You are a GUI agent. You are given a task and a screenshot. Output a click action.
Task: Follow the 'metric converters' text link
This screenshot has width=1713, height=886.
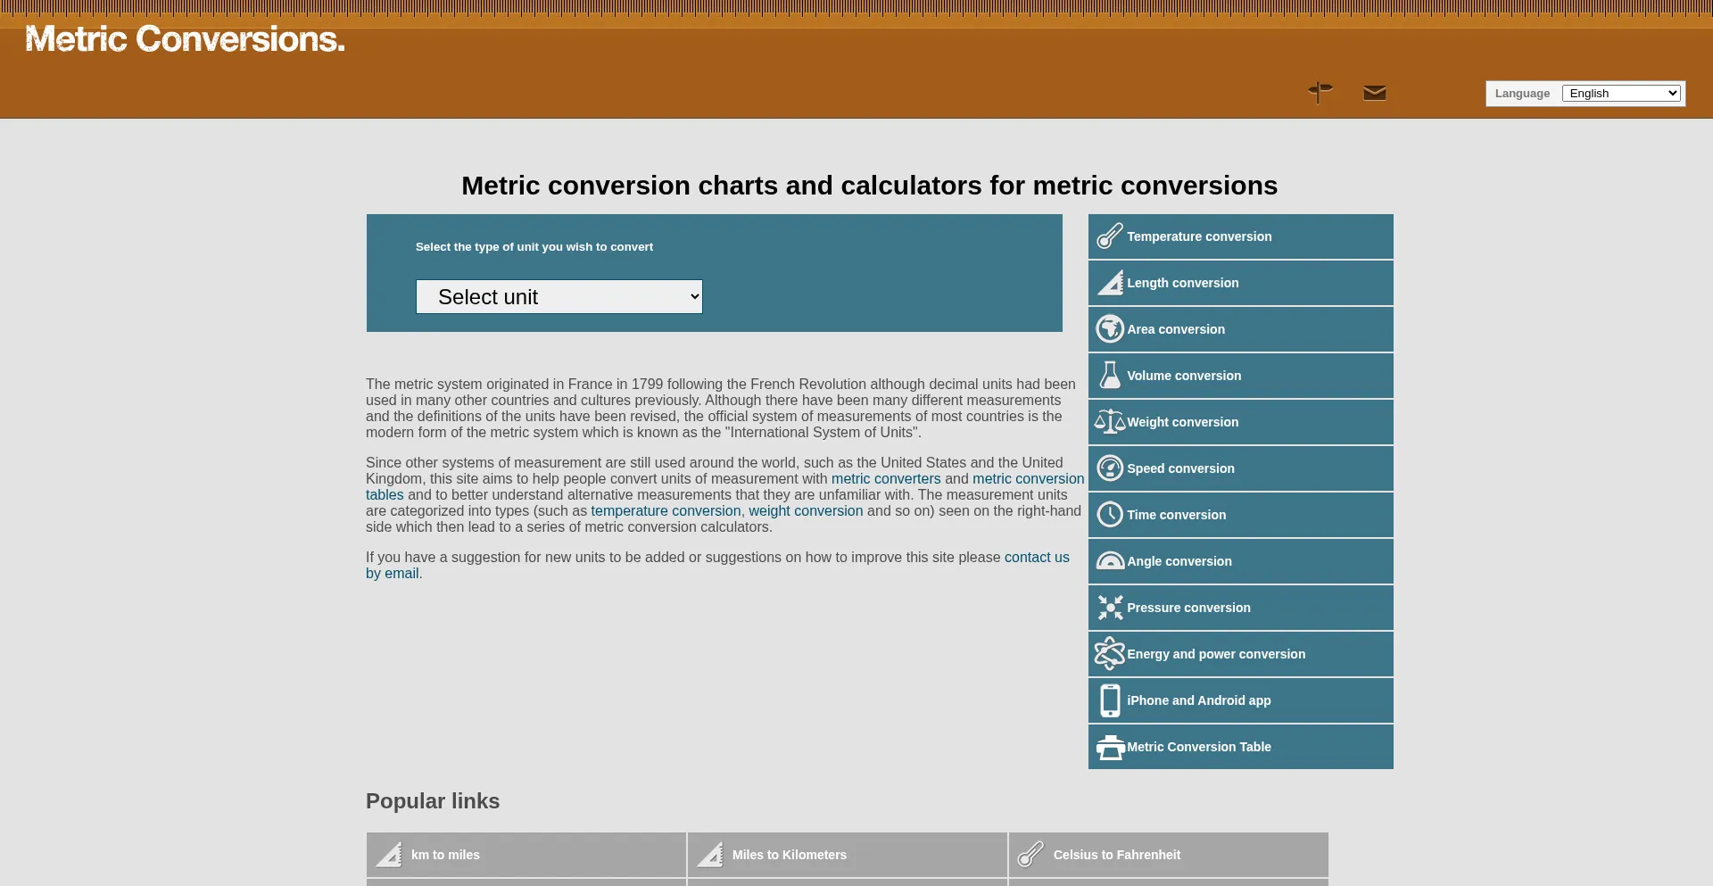(885, 479)
